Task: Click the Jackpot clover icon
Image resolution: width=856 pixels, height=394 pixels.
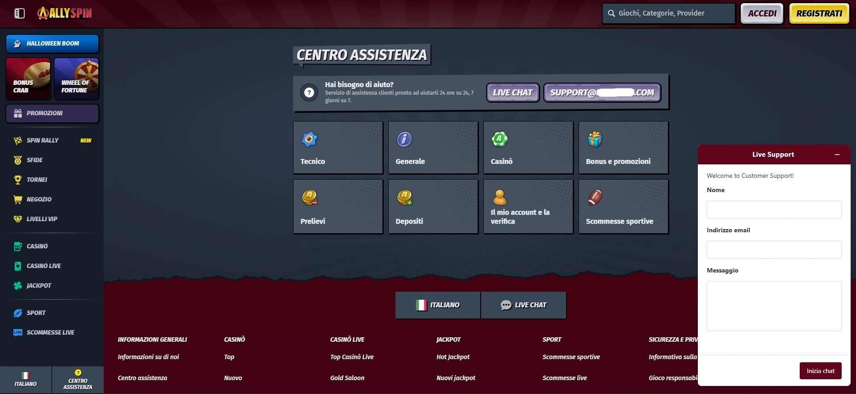Action: coord(18,285)
